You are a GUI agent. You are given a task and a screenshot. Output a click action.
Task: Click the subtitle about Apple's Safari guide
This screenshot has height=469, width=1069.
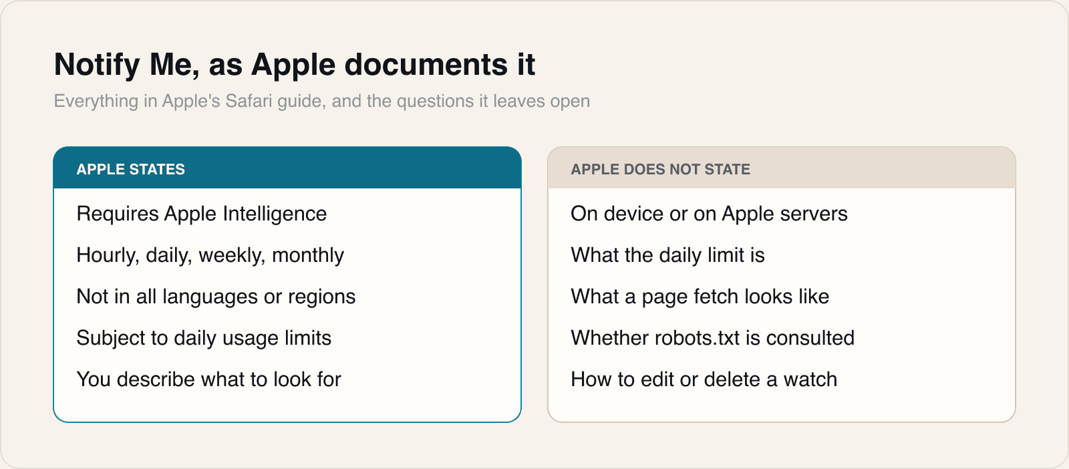tap(322, 101)
